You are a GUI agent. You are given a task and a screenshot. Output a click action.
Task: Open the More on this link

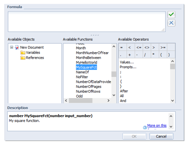tap(157, 125)
